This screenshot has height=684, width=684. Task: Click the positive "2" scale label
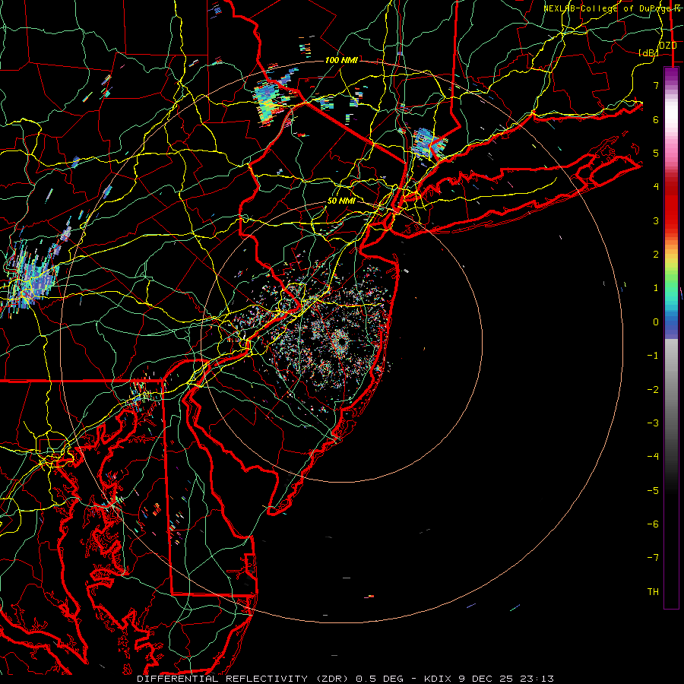click(656, 255)
